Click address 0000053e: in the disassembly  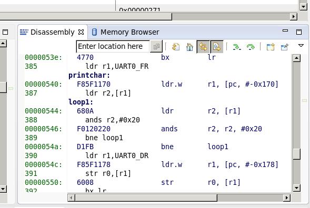[x=44, y=57]
